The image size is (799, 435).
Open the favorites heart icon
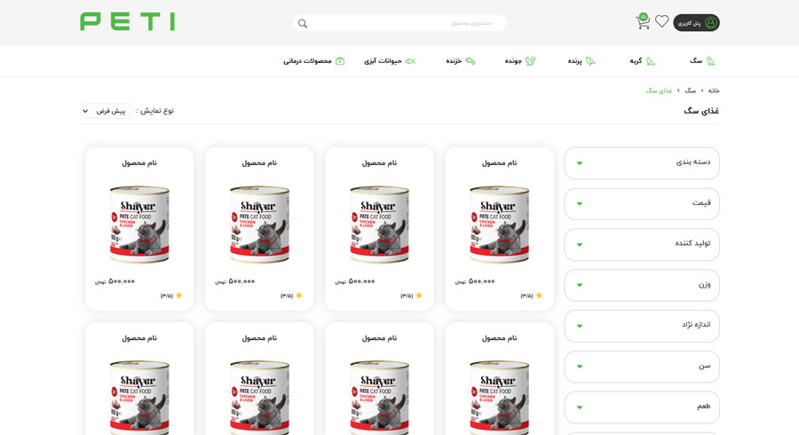(x=662, y=21)
